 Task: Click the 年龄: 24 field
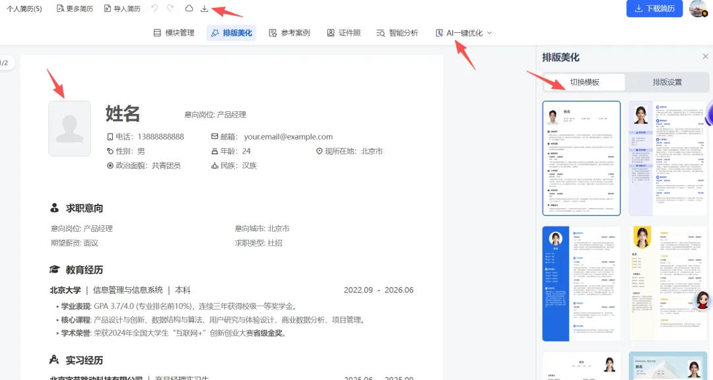point(231,151)
